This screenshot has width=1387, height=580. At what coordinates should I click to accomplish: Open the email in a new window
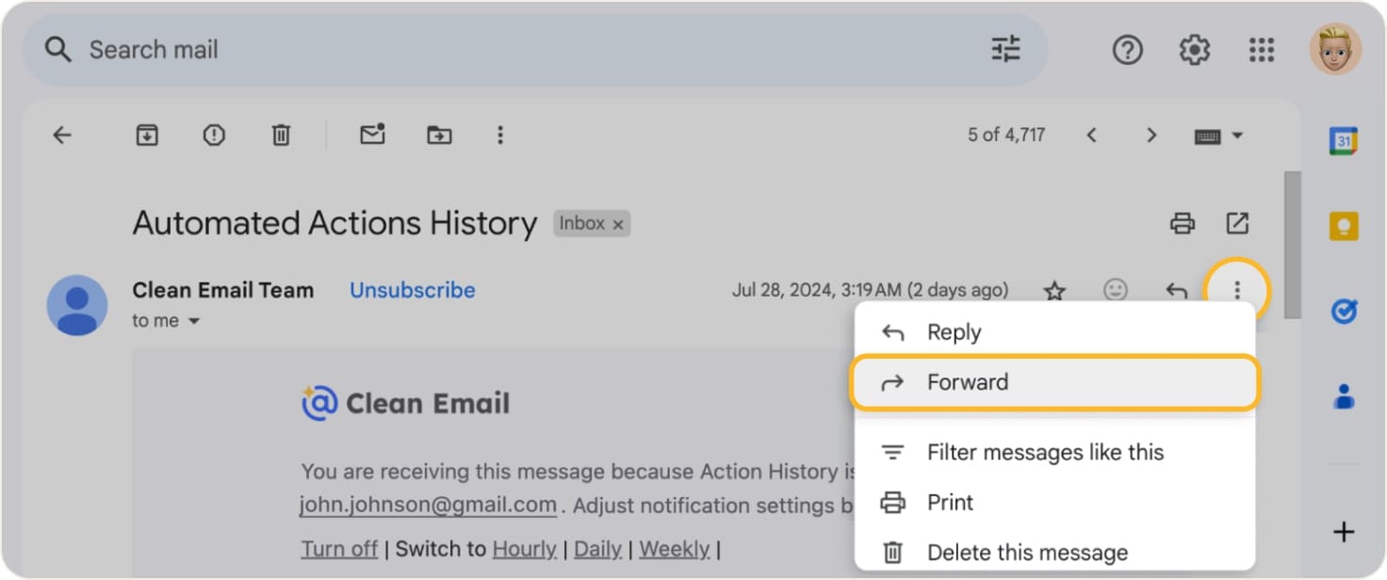tap(1237, 223)
